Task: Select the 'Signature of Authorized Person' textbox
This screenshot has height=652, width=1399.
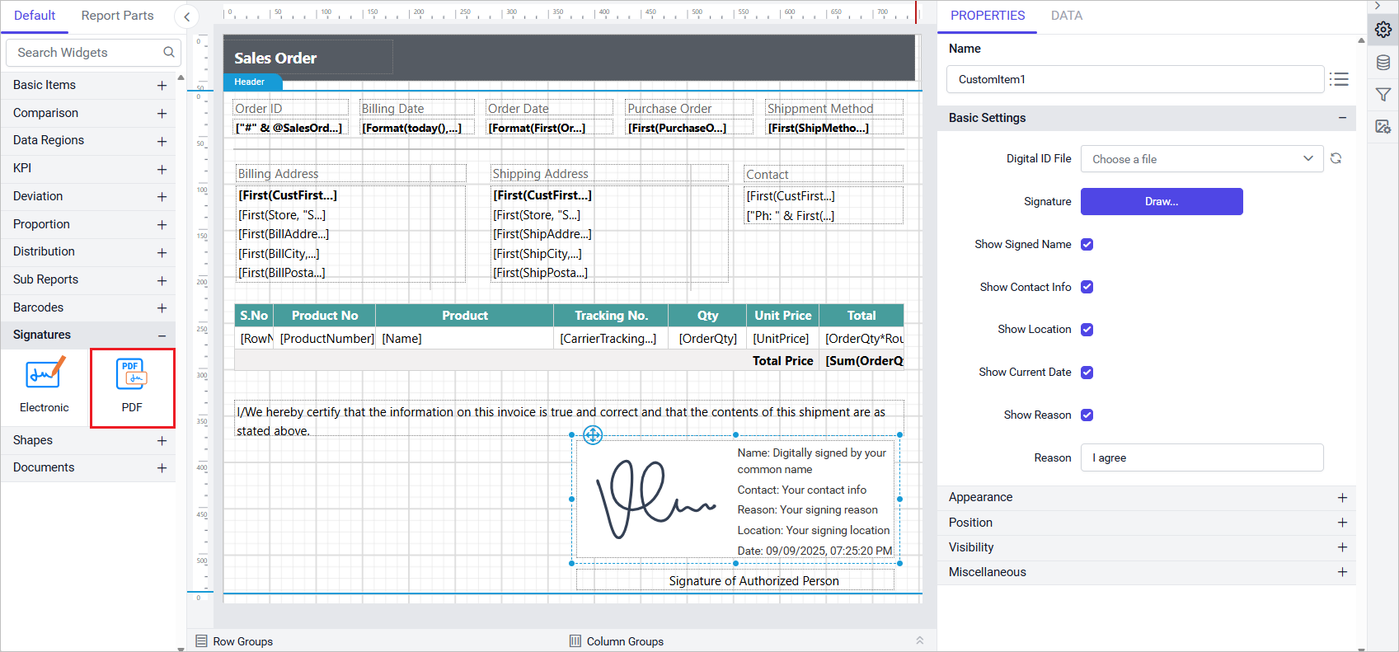Action: 735,580
